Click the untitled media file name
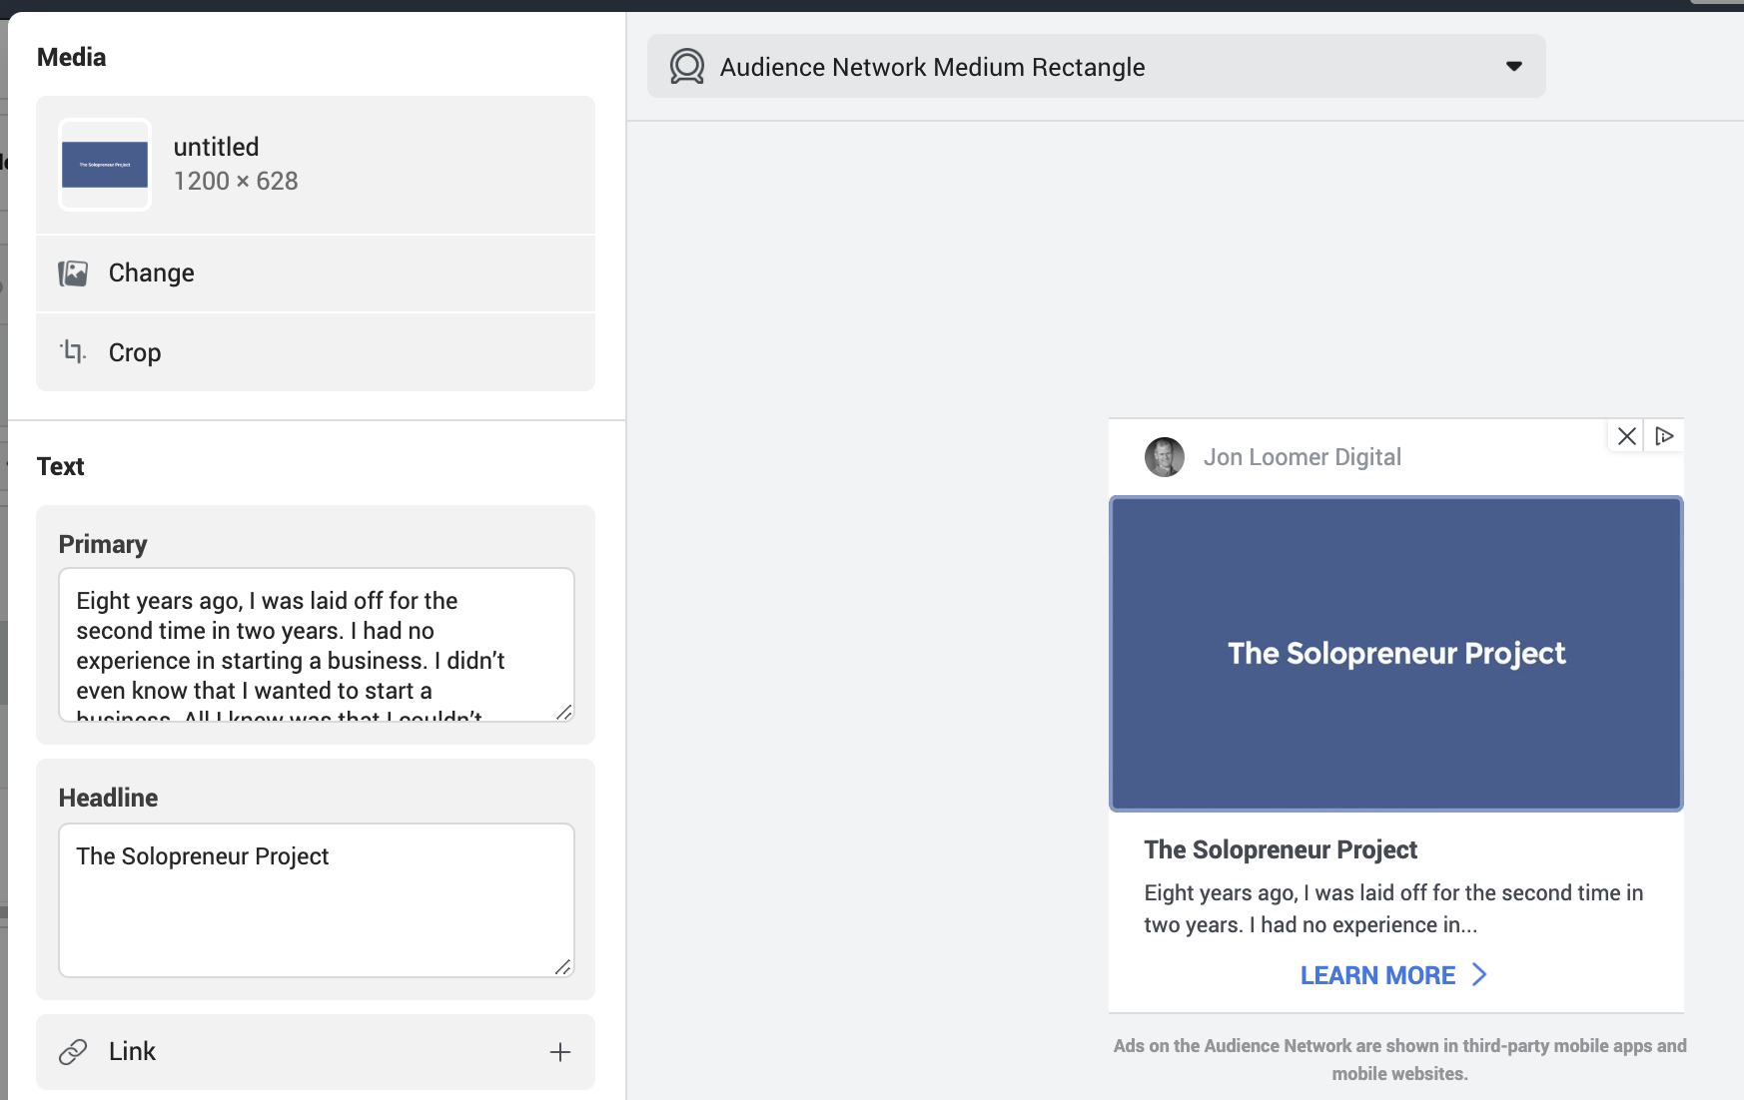This screenshot has width=1744, height=1100. click(216, 147)
